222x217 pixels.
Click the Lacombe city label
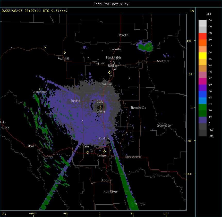pyautogui.click(x=116, y=49)
